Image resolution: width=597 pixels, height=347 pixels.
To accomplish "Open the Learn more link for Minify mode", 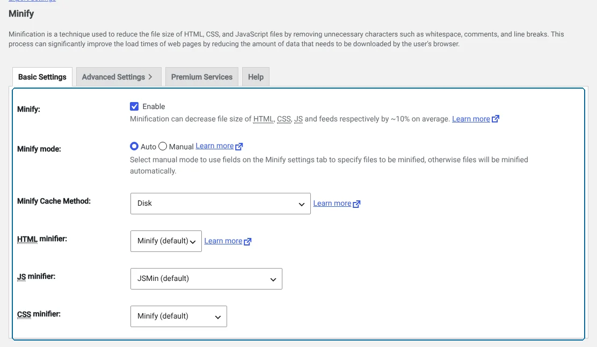I will (215, 146).
